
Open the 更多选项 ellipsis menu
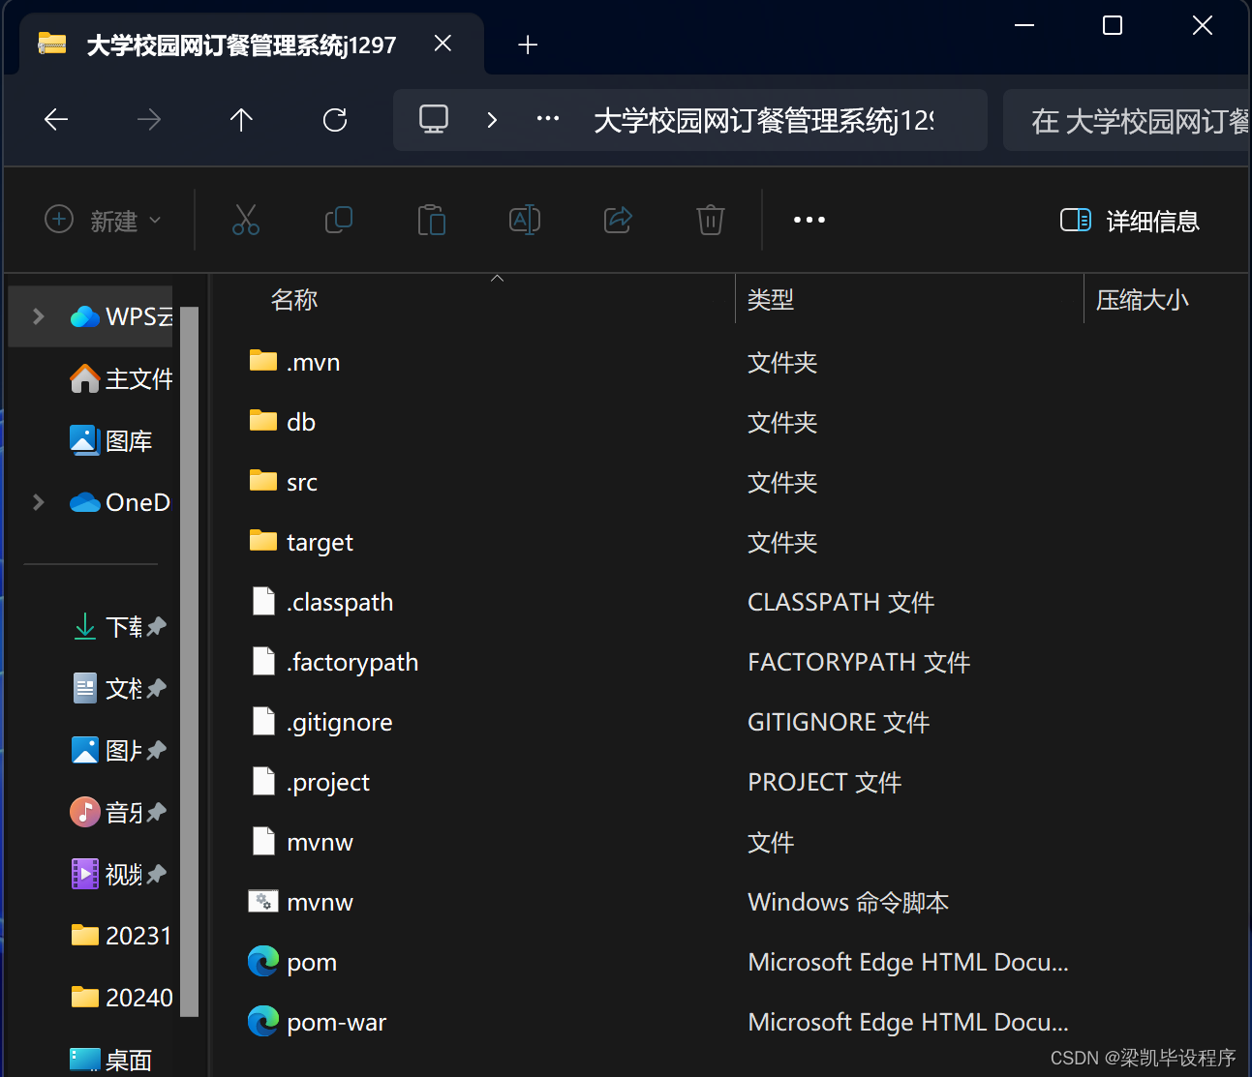(809, 220)
